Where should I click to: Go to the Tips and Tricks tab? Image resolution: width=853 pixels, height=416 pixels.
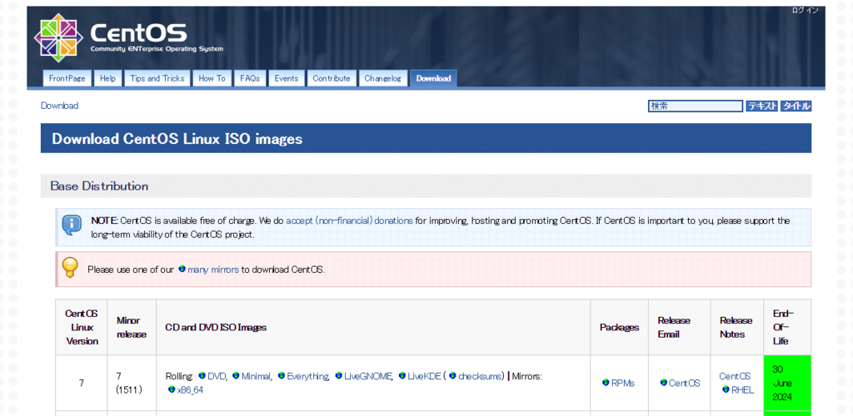tap(157, 78)
